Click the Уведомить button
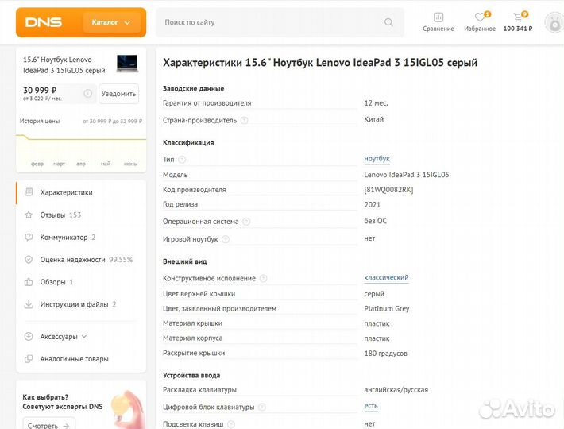Screen dimensions: 564x429 click(118, 94)
